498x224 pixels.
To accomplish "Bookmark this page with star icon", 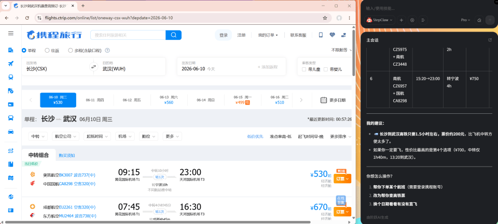I will [x=325, y=18].
